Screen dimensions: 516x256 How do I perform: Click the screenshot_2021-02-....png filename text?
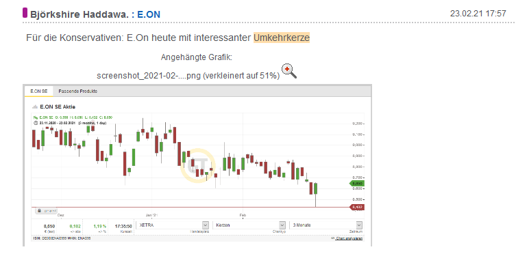[x=149, y=76]
